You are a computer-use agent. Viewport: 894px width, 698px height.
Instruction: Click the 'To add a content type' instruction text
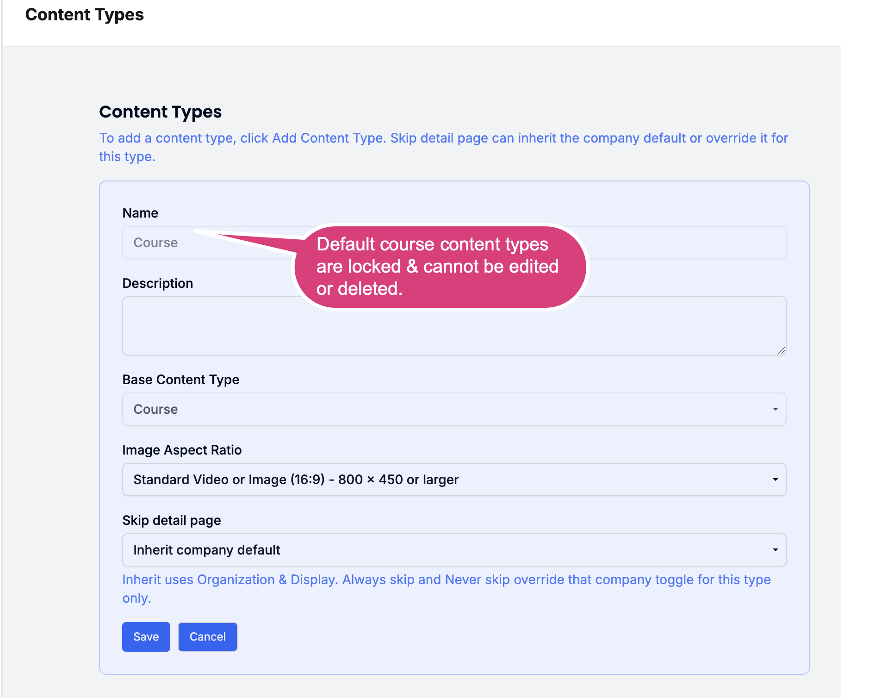pyautogui.click(x=443, y=147)
